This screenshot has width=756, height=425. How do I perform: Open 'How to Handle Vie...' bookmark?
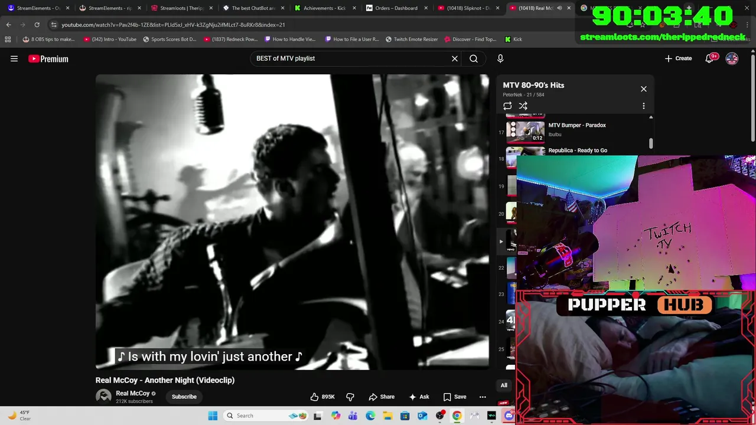(x=291, y=39)
